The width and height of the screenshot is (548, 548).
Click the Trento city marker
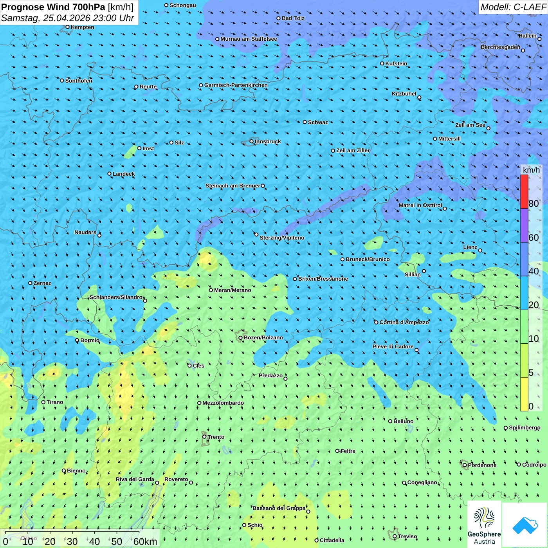point(204,437)
